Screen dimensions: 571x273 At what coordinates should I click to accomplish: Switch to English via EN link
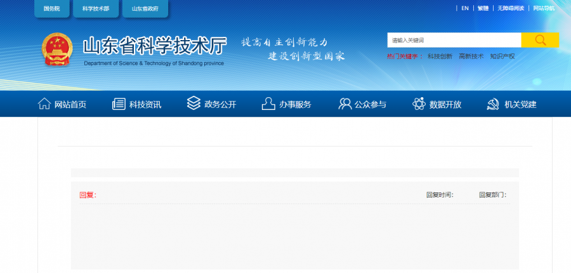pos(465,8)
